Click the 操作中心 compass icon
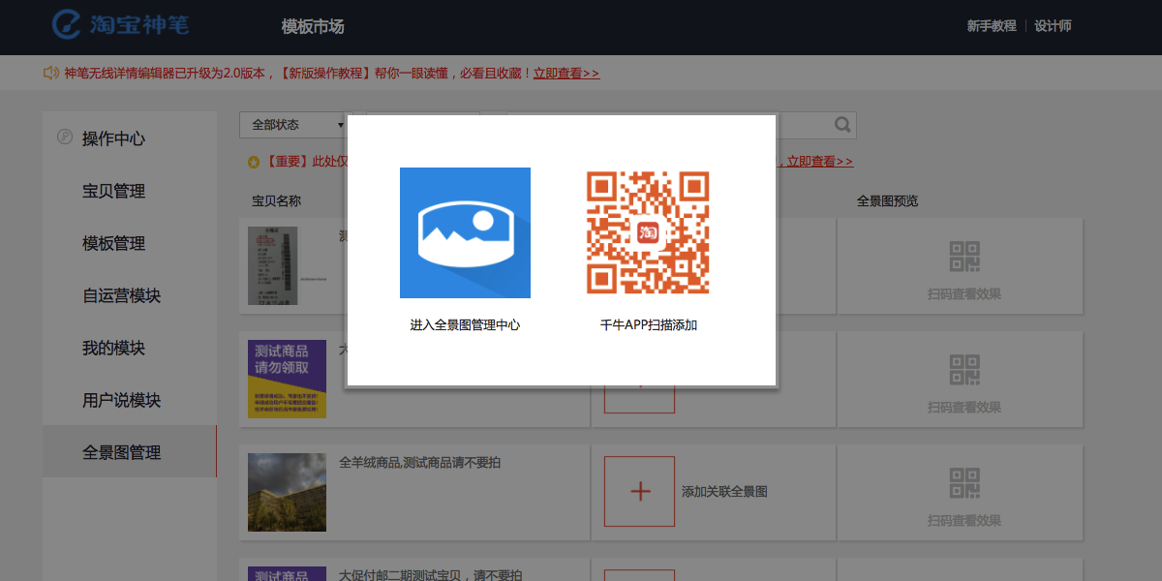1162x581 pixels. point(65,137)
